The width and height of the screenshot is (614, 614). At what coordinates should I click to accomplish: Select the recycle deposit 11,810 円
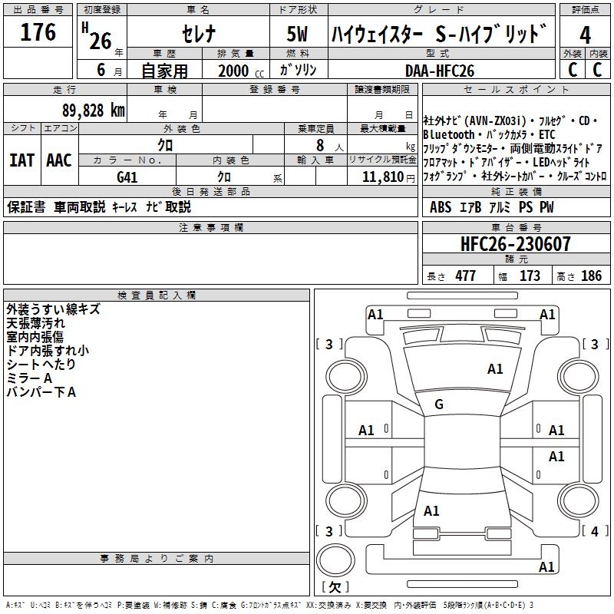(388, 177)
